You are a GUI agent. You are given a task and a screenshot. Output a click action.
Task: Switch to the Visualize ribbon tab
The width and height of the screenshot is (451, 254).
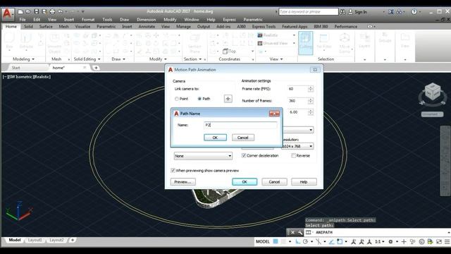[82, 27]
